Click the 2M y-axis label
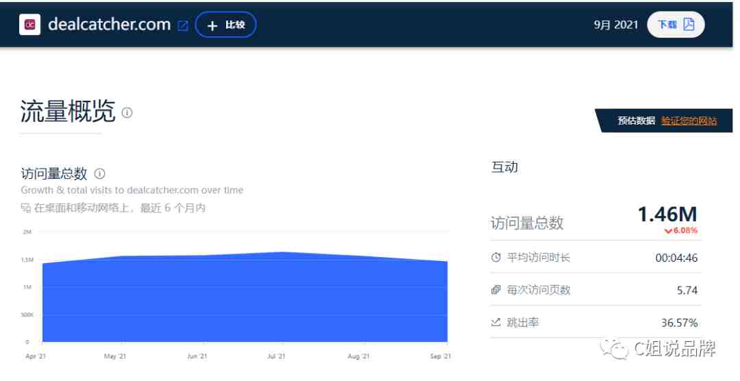Viewport: 740px width, 381px height. (x=27, y=232)
